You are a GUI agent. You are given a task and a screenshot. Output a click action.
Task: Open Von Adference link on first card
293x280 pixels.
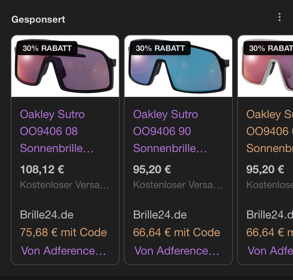tap(64, 251)
